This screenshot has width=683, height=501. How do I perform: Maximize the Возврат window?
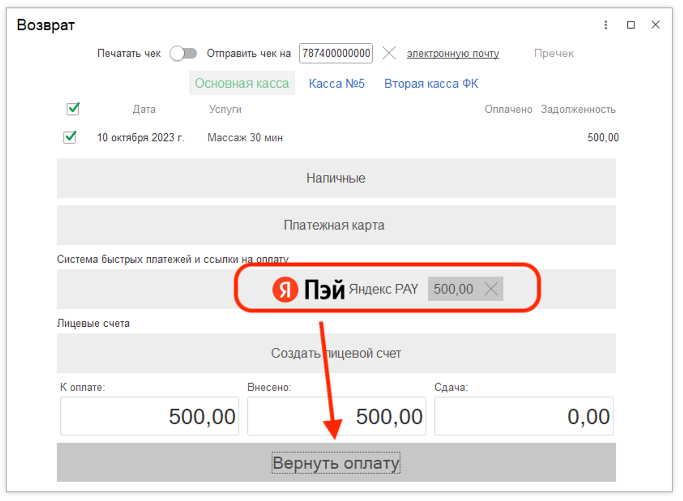[x=630, y=25]
